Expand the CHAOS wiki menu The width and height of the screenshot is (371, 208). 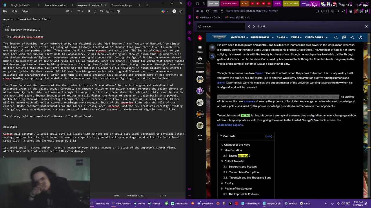tap(282, 37)
